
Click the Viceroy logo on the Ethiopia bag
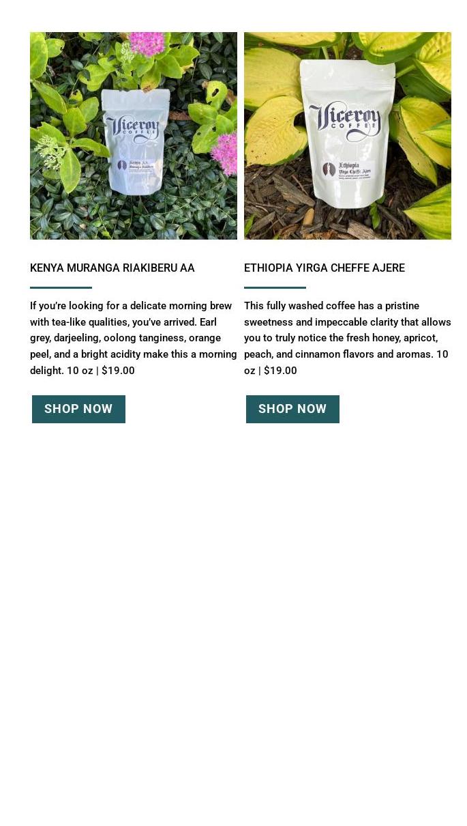[344, 120]
